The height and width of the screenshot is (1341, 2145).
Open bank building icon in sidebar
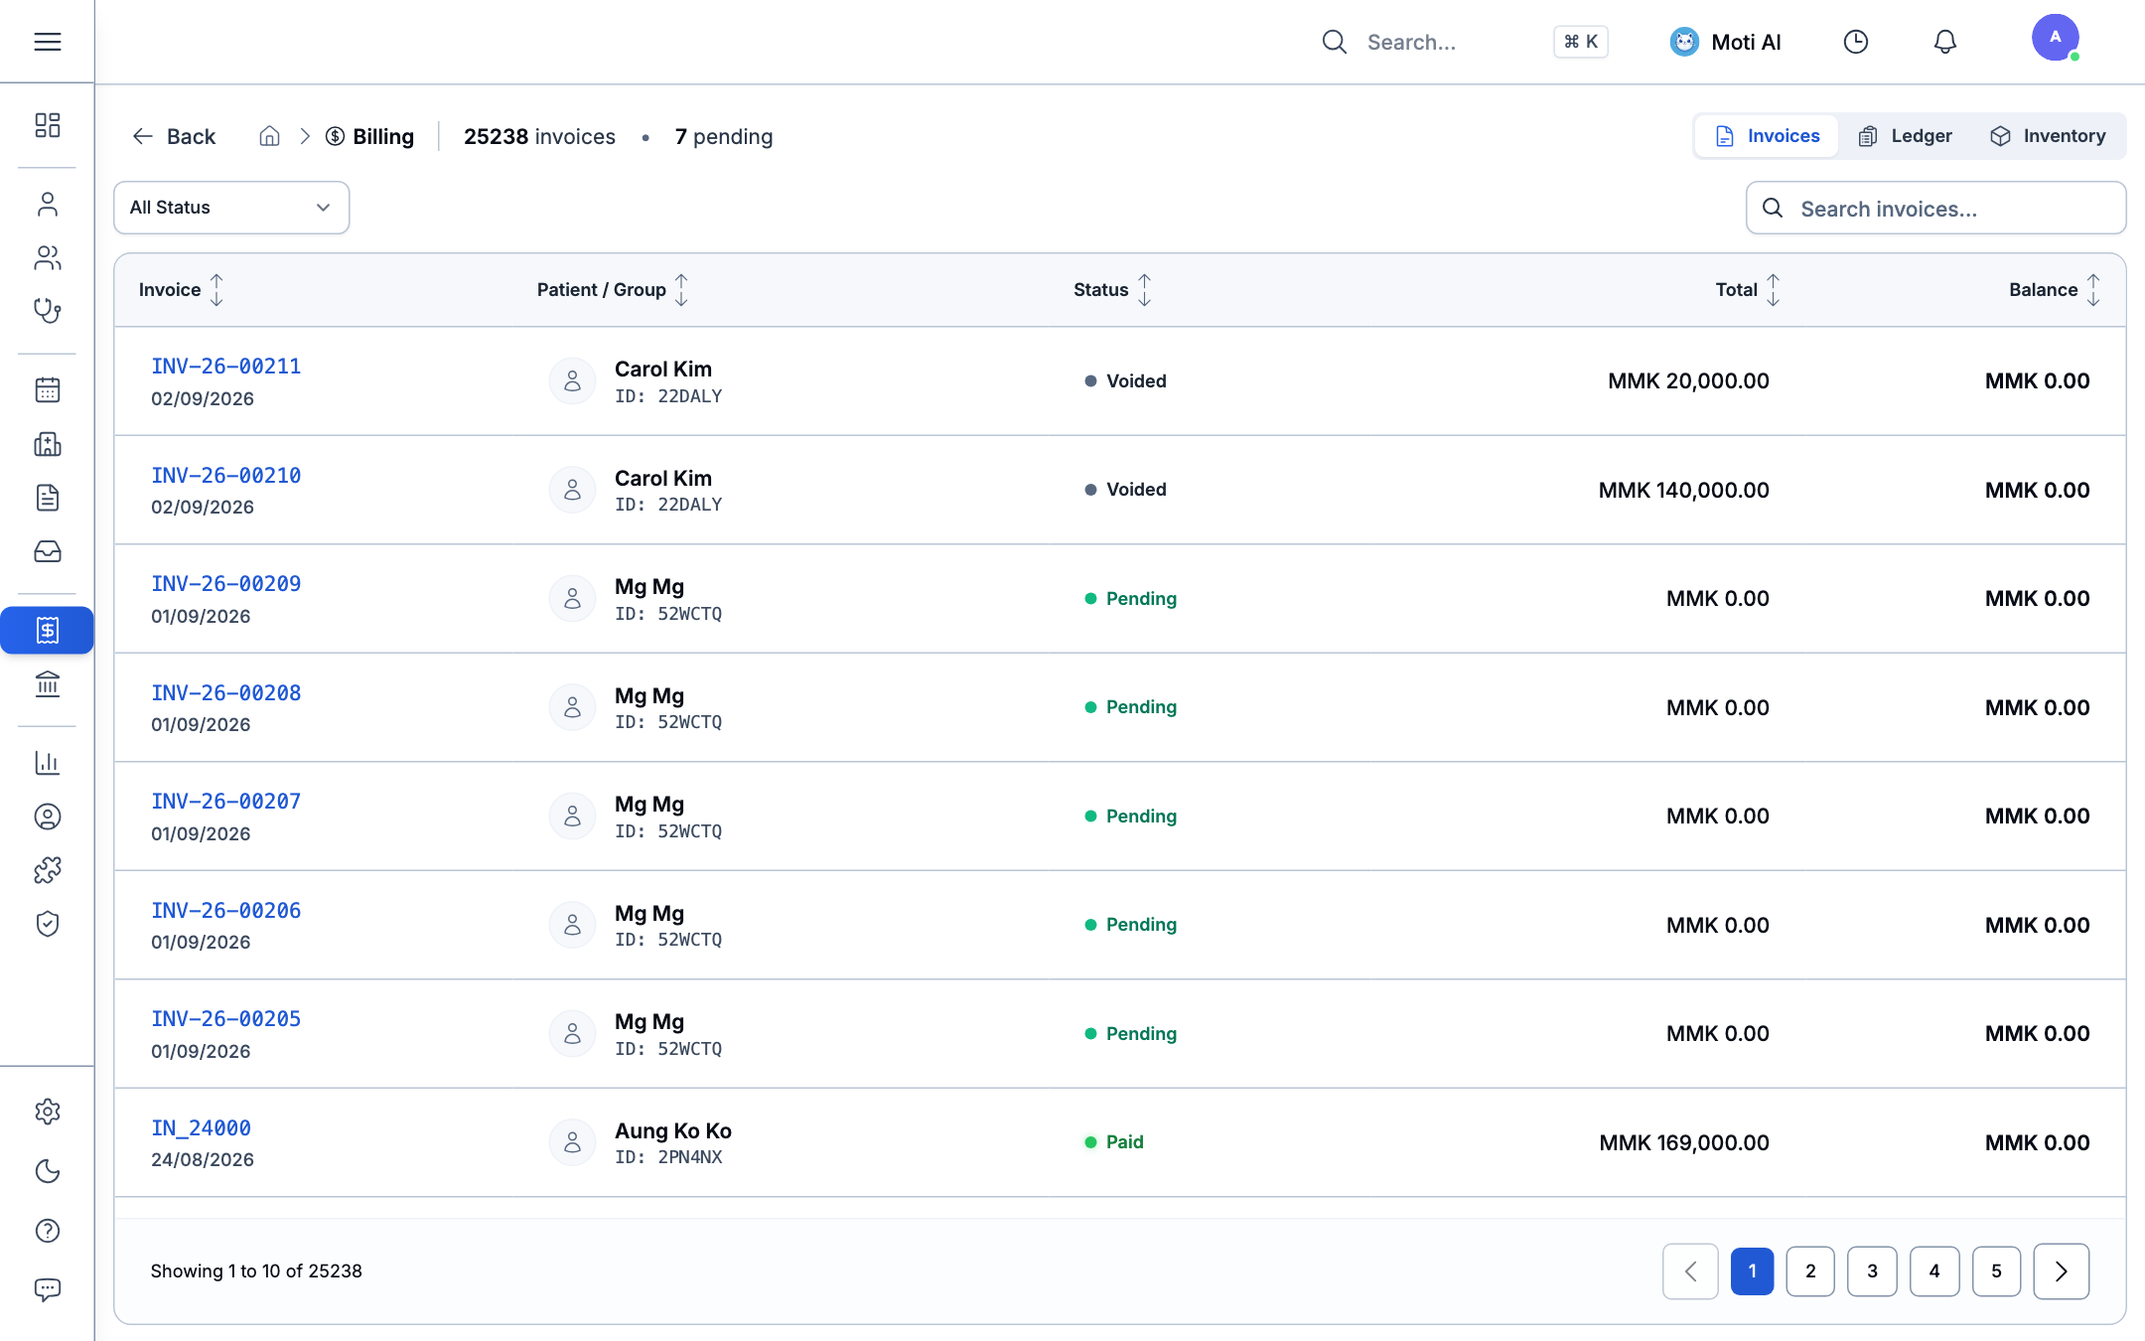pos(47,684)
